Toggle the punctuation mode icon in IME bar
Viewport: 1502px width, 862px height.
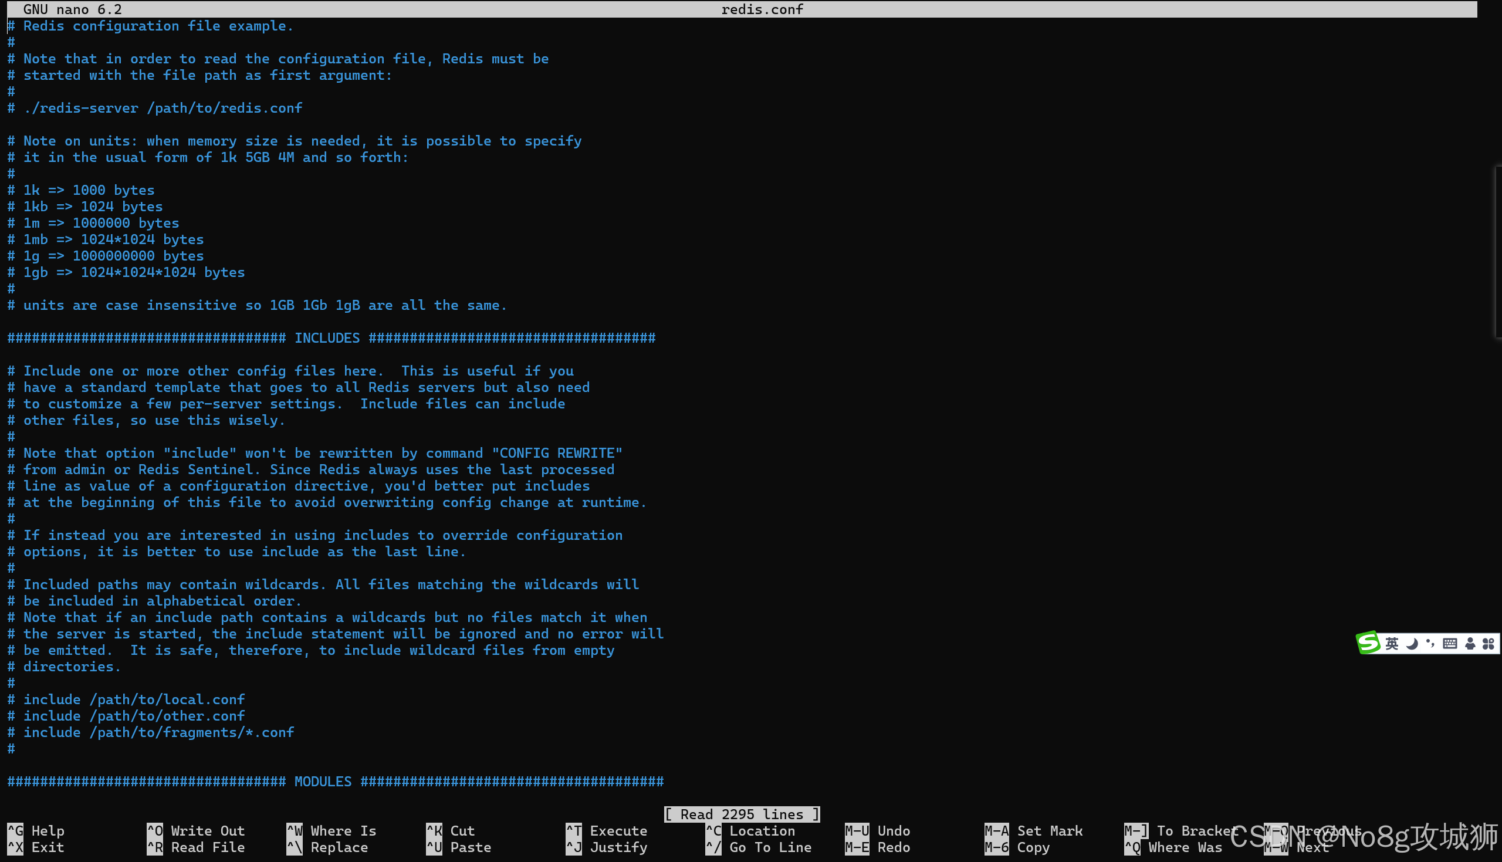[1430, 644]
